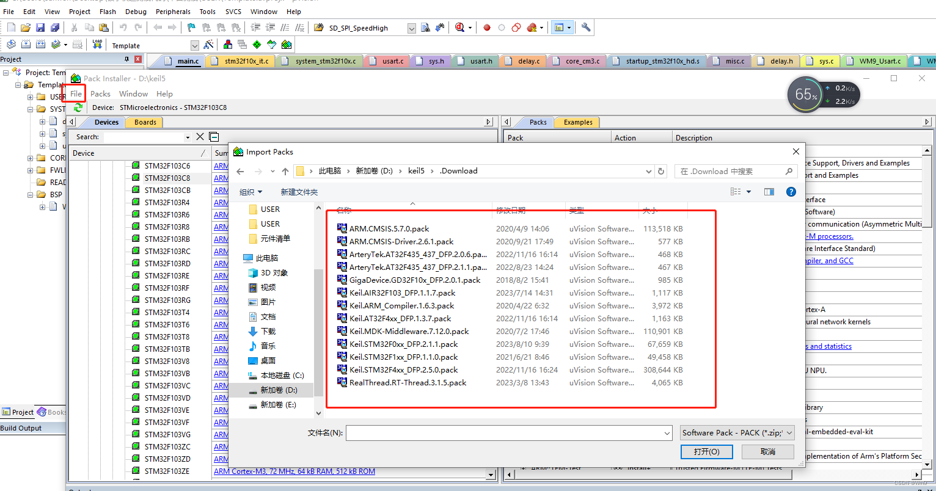Click the blue help icon in Import Packs
Image resolution: width=936 pixels, height=491 pixels.
791,192
